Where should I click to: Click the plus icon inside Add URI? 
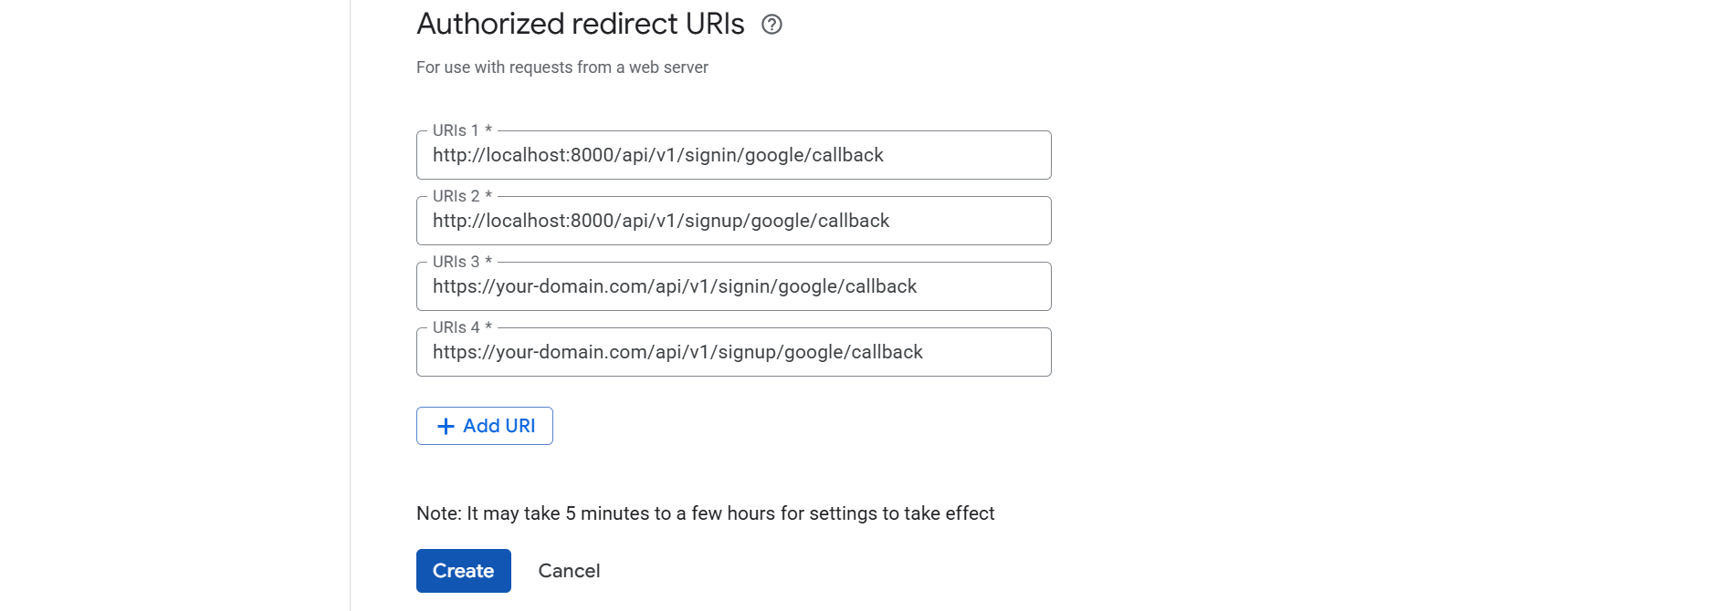pos(446,426)
